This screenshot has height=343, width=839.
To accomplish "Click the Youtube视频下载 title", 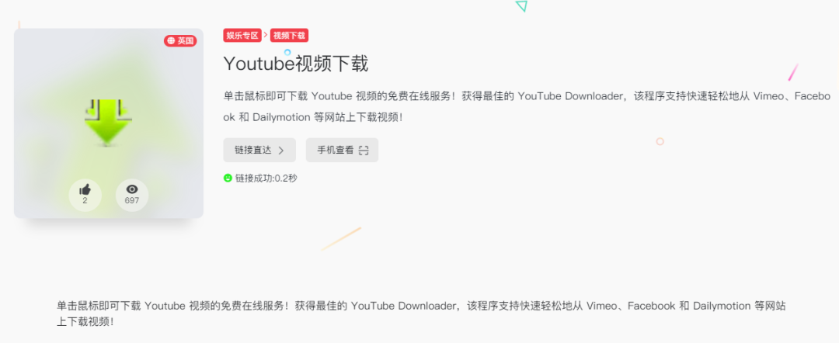I will click(x=295, y=64).
